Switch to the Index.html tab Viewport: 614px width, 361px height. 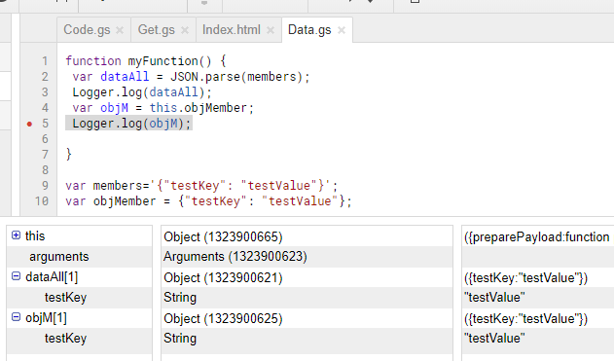pyautogui.click(x=231, y=30)
